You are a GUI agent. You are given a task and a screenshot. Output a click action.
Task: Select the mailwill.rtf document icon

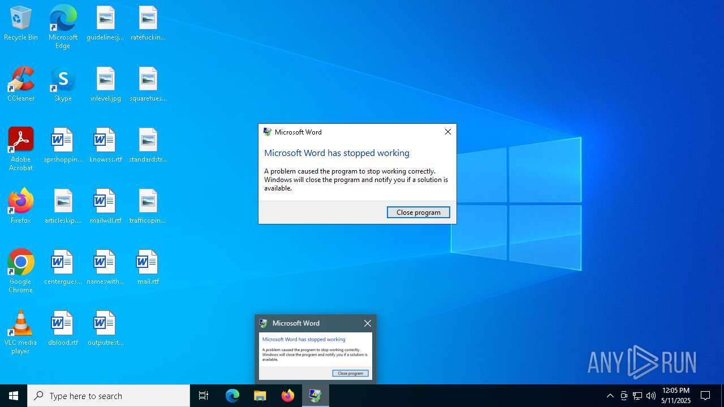click(x=105, y=206)
